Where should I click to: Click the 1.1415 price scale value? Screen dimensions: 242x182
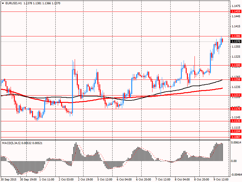click(236, 26)
